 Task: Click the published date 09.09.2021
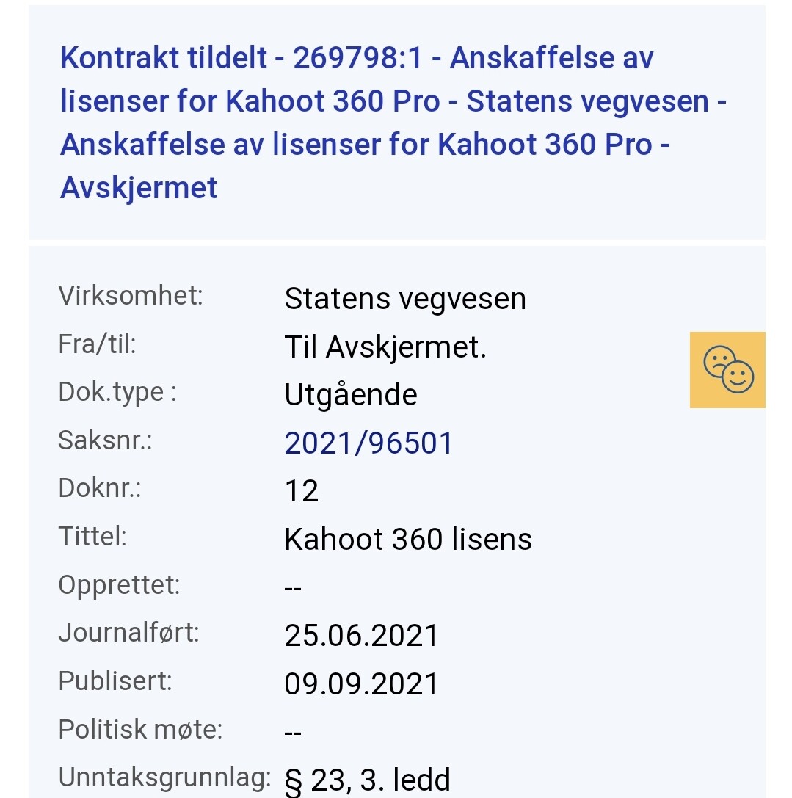361,684
